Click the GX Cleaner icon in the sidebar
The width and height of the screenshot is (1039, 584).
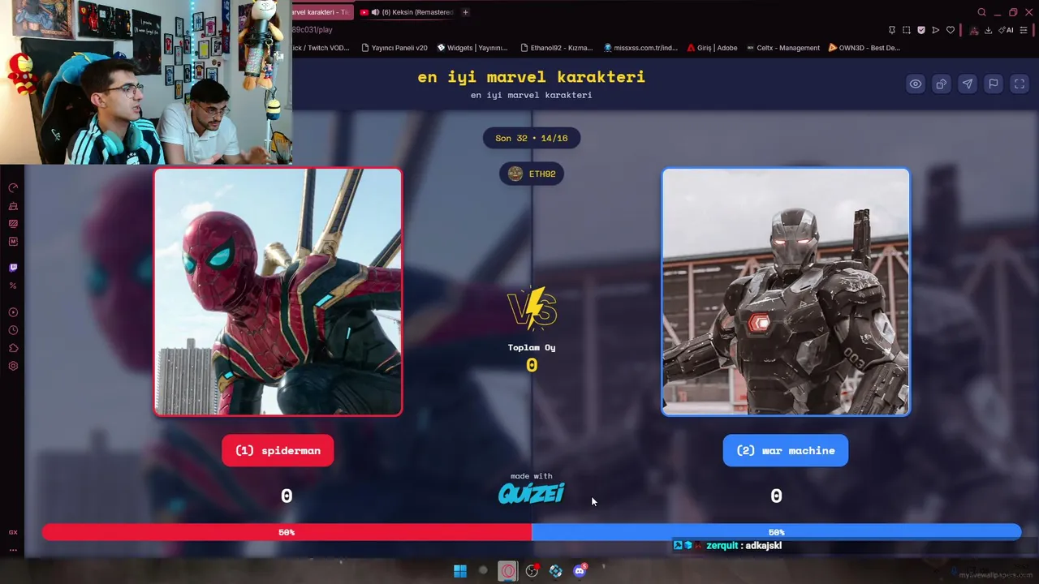tap(13, 206)
